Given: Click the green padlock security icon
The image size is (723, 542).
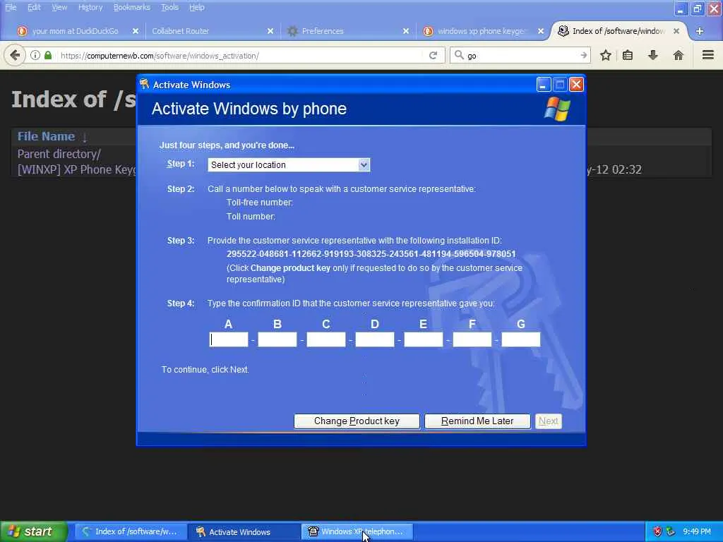Looking at the screenshot, I should [x=48, y=55].
